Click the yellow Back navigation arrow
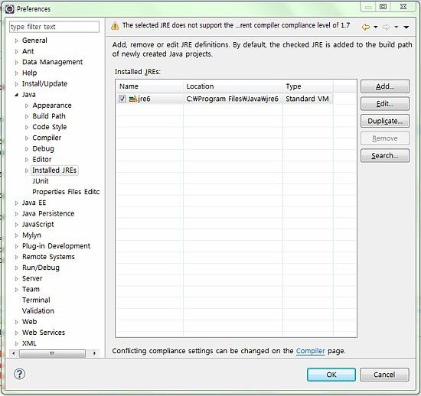This screenshot has height=396, width=421. pyautogui.click(x=366, y=27)
